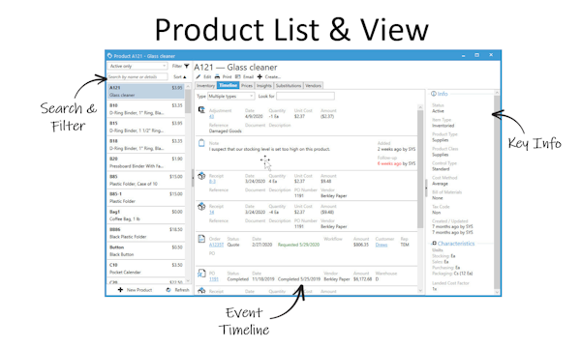Click the Filter funnel icon
The width and height of the screenshot is (581, 348).
point(186,66)
